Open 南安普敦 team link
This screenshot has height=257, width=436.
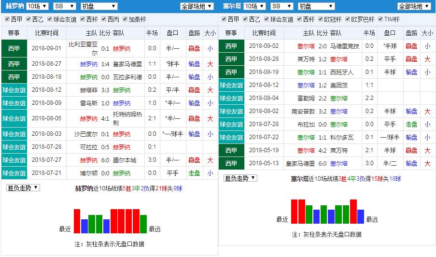pyautogui.click(x=303, y=112)
